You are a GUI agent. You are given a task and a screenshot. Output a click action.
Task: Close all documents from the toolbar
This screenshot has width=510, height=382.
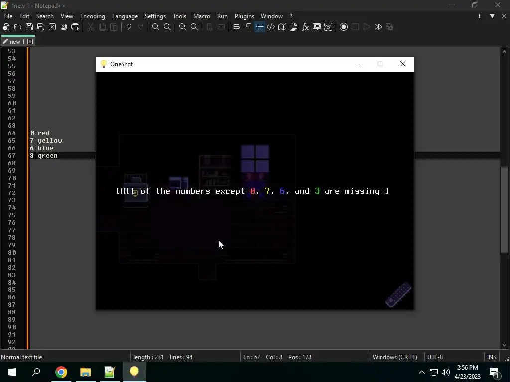point(64,27)
